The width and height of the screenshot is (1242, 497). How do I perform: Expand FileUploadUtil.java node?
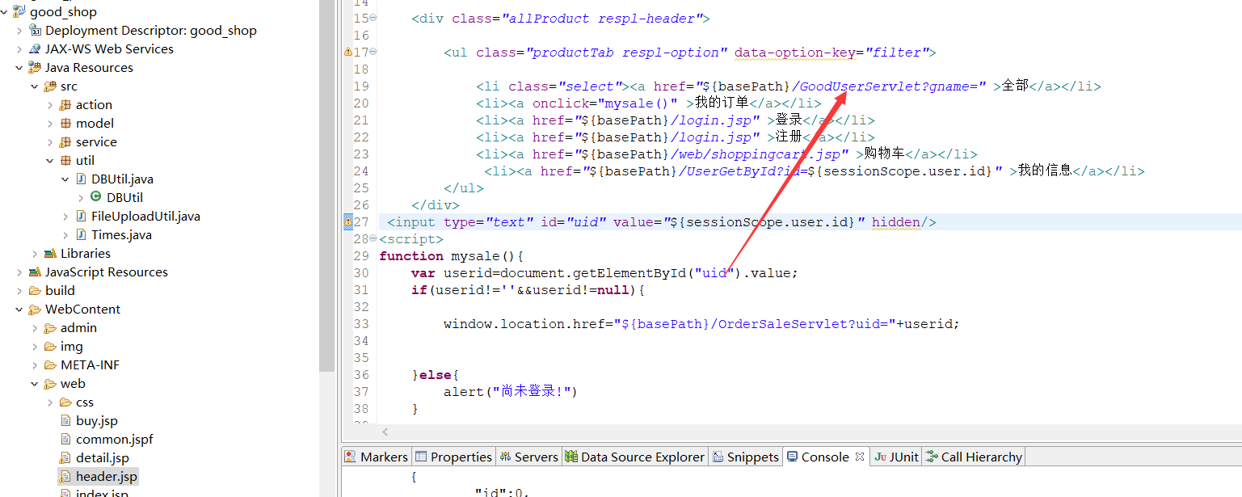tap(65, 216)
